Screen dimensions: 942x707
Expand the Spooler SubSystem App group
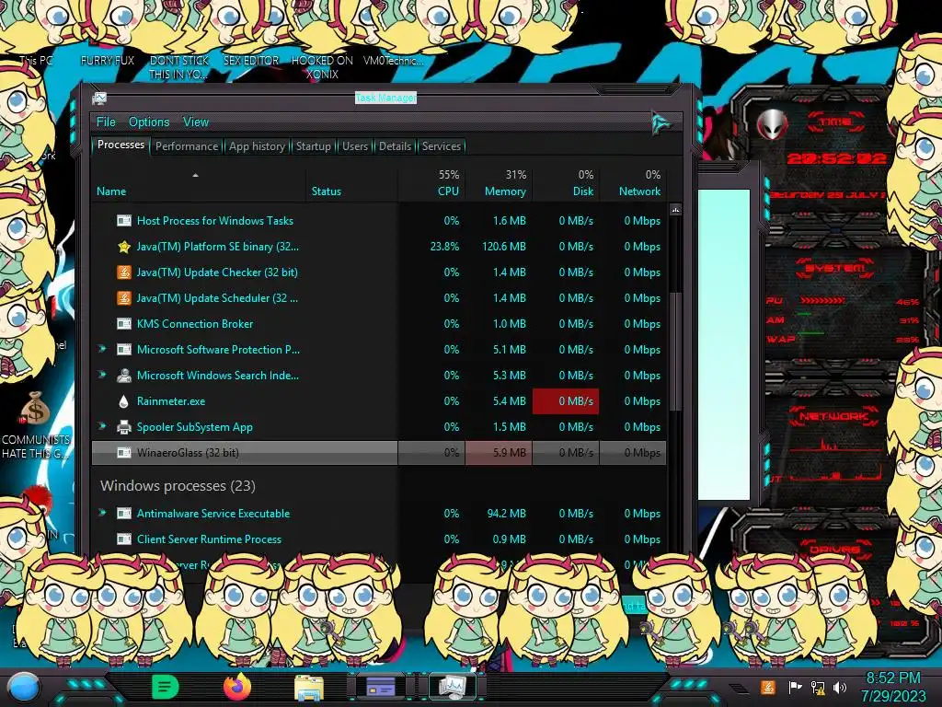[102, 426]
